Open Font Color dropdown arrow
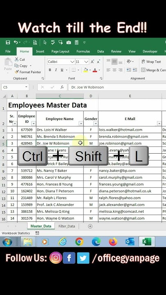Viewport: 166px width, 295px height. tap(99, 70)
